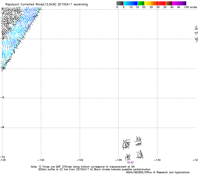Click the -135 longitude axis label
The image size is (198, 174).
click(x=3, y=160)
